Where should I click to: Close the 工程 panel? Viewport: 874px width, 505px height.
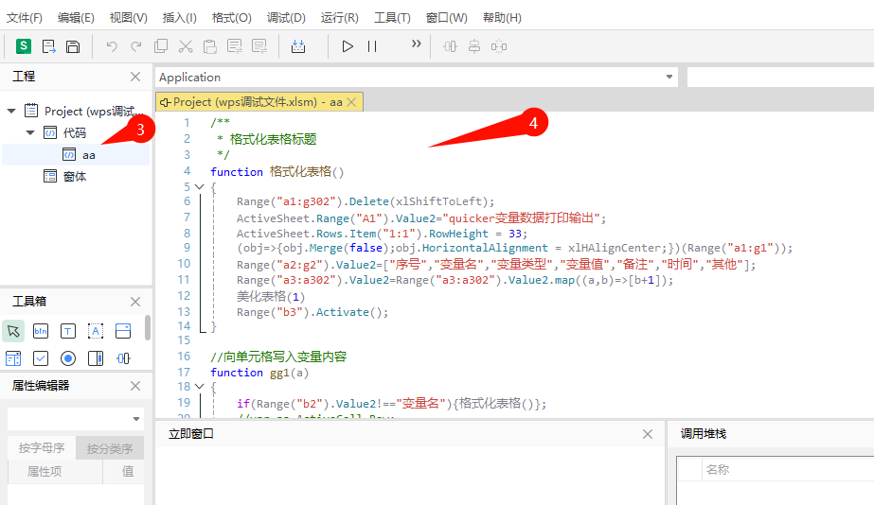135,77
